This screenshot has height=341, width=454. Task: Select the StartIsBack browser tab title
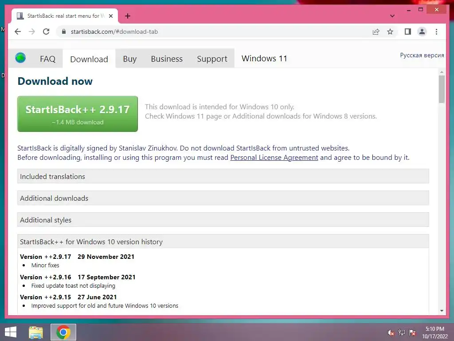click(66, 16)
